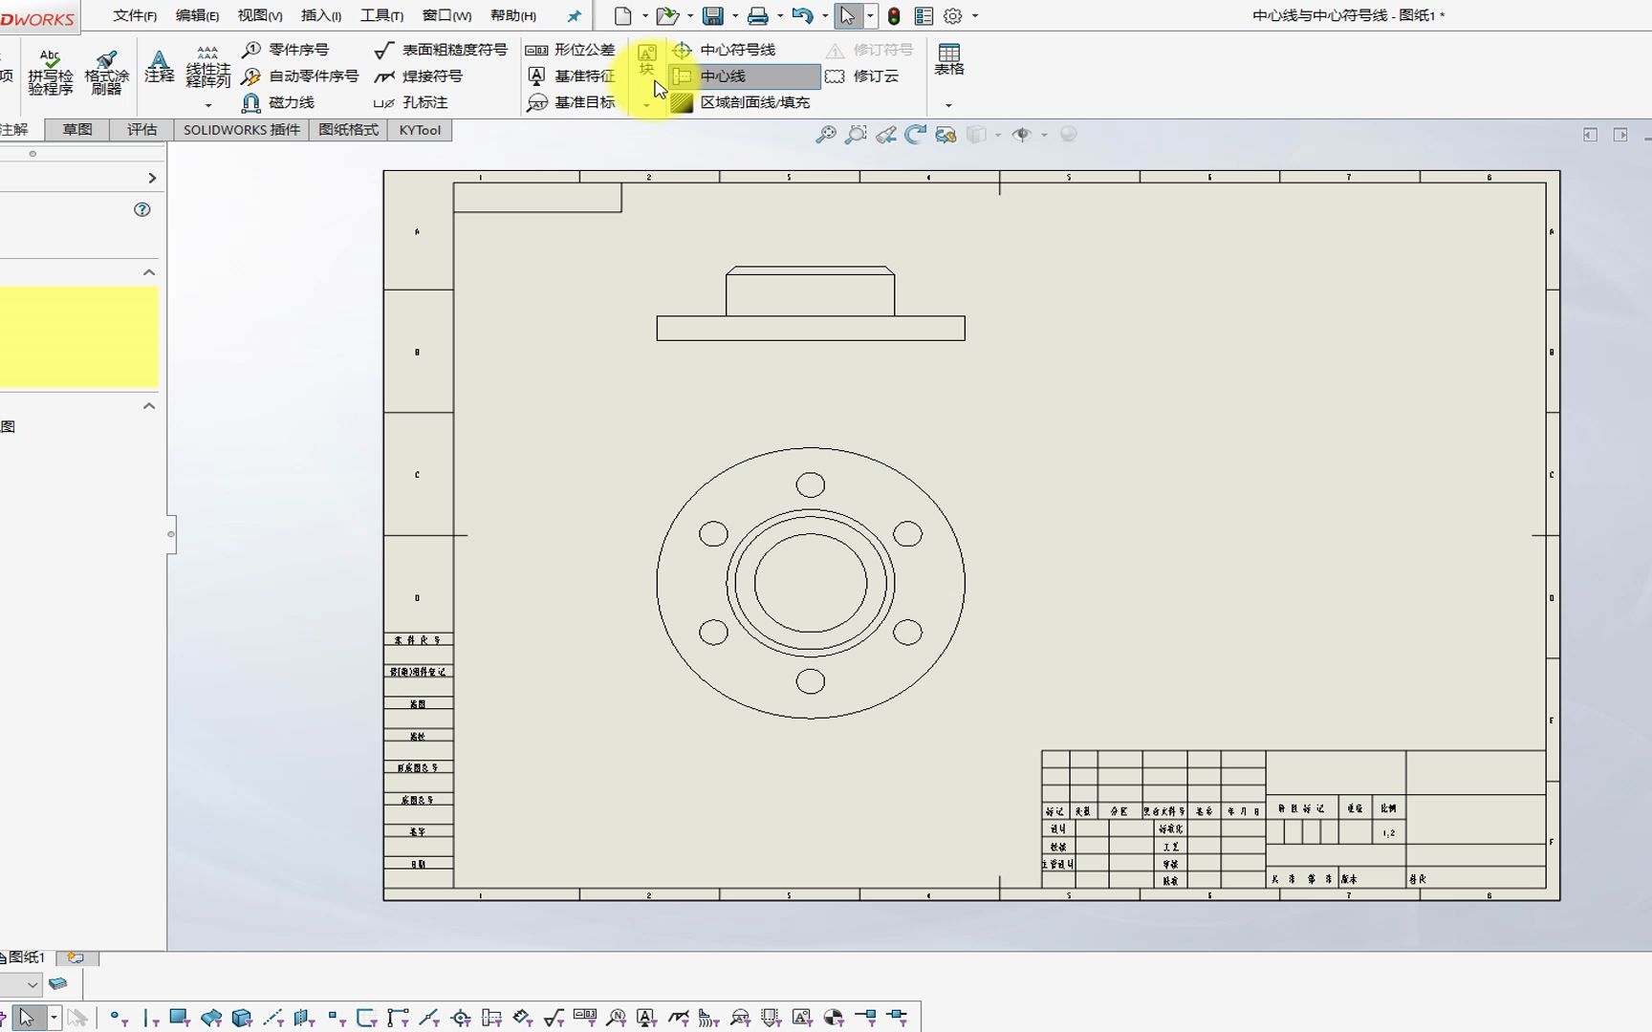Switch to the KYTool tab
This screenshot has width=1652, height=1032.
420,130
